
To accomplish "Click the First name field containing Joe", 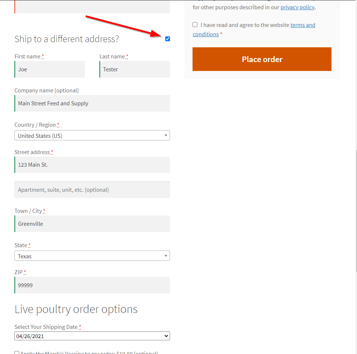I will tap(50, 69).
